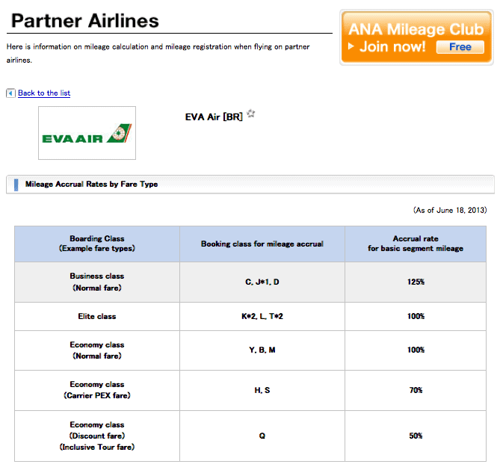Click the Economy class (Carrier PEX fare) cell
The width and height of the screenshot is (500, 473).
97,390
